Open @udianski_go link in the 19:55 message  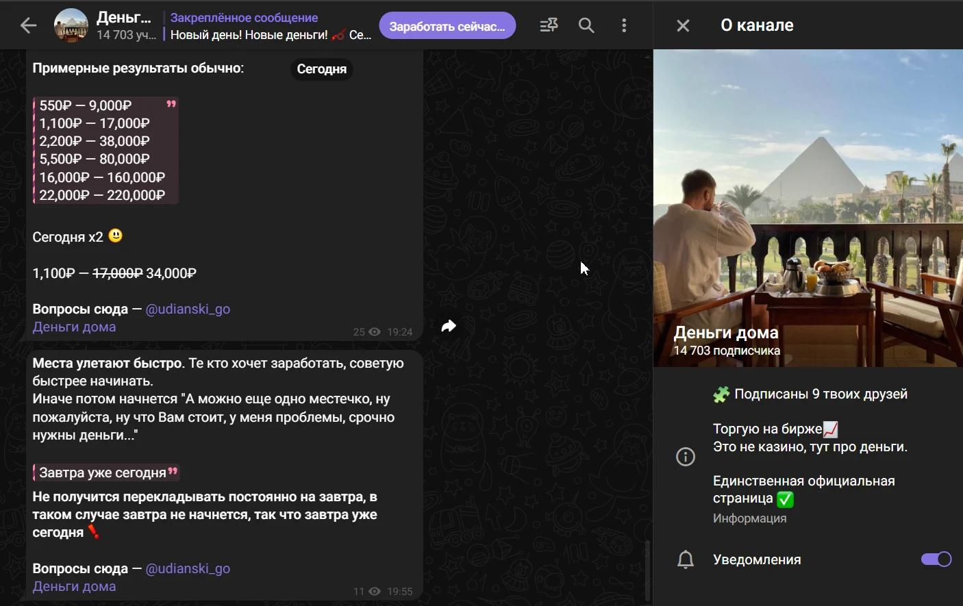(188, 568)
